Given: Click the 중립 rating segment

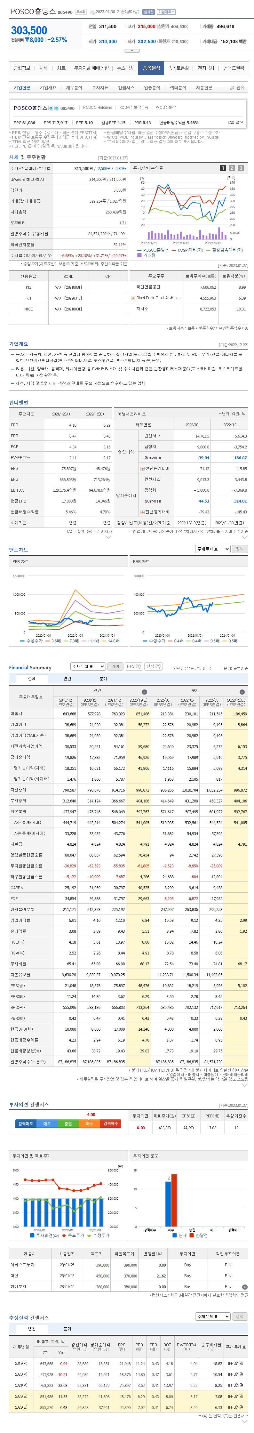Looking at the screenshot, I should coord(68,1124).
